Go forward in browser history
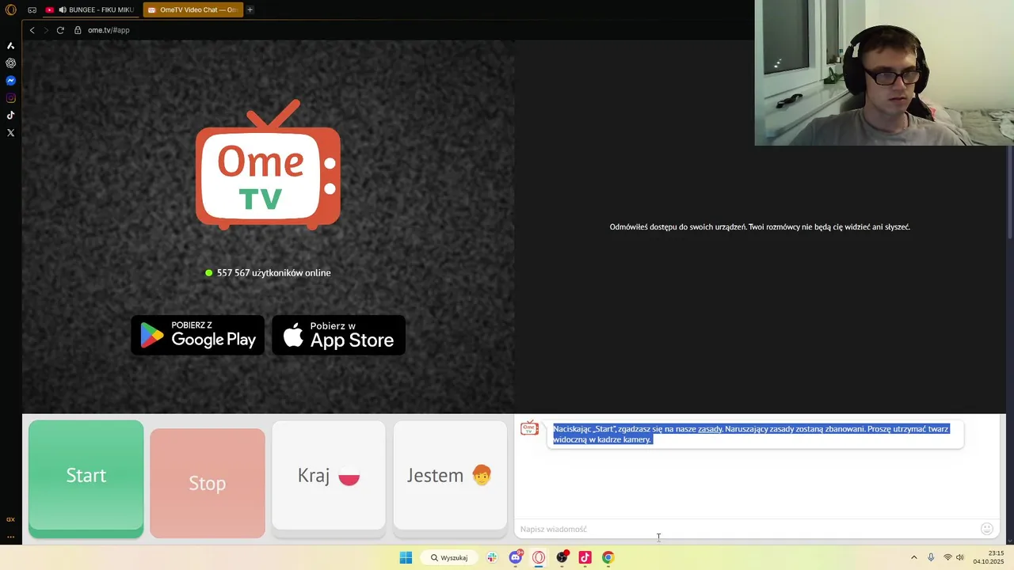Screen dimensions: 1014x570 [46, 30]
